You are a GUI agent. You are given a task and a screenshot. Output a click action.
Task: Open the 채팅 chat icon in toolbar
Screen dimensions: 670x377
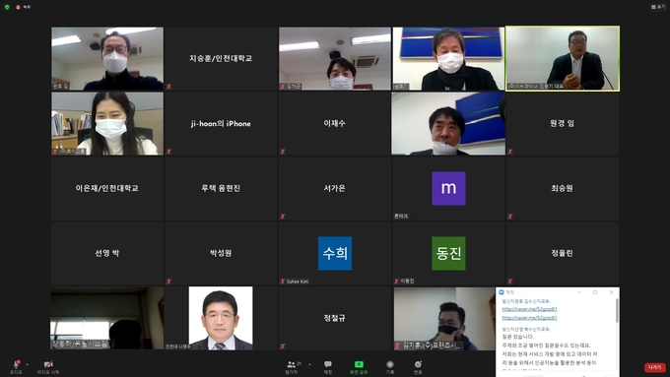328,367
